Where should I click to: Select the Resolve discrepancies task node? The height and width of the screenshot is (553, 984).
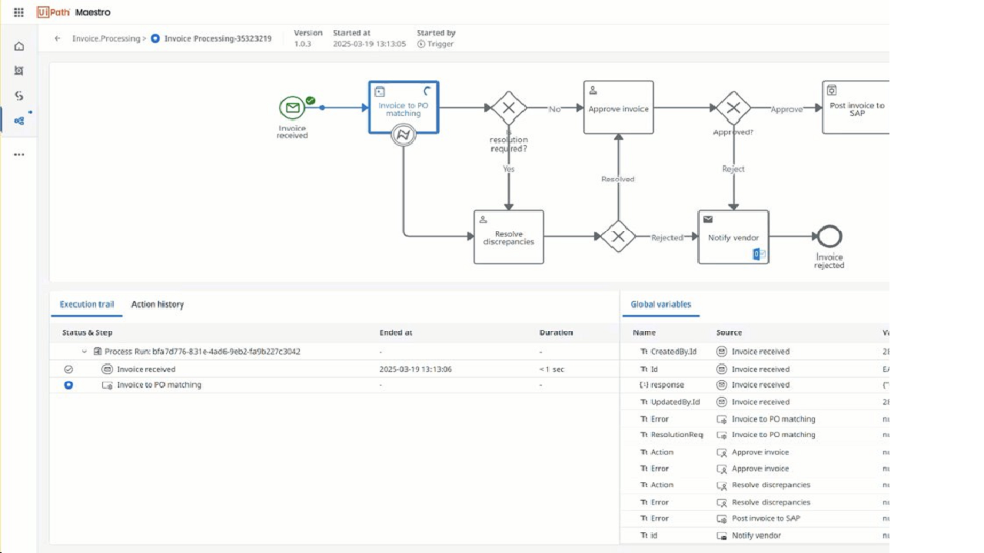(509, 237)
